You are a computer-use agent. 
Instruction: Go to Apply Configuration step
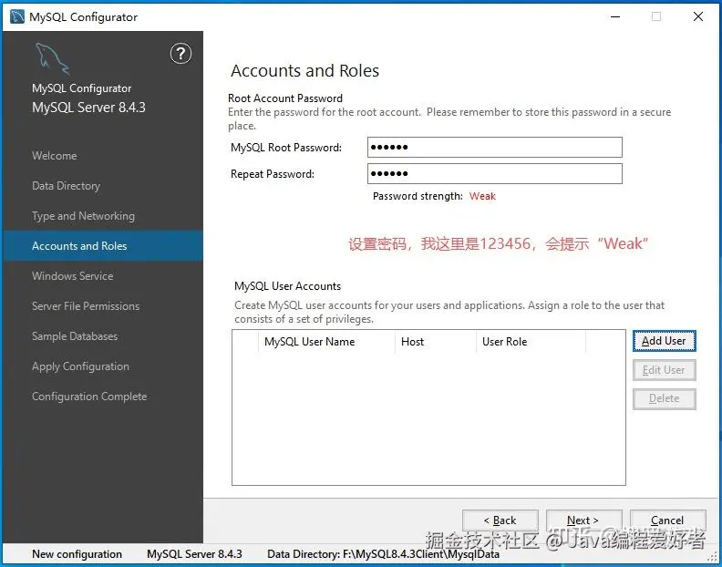point(80,366)
